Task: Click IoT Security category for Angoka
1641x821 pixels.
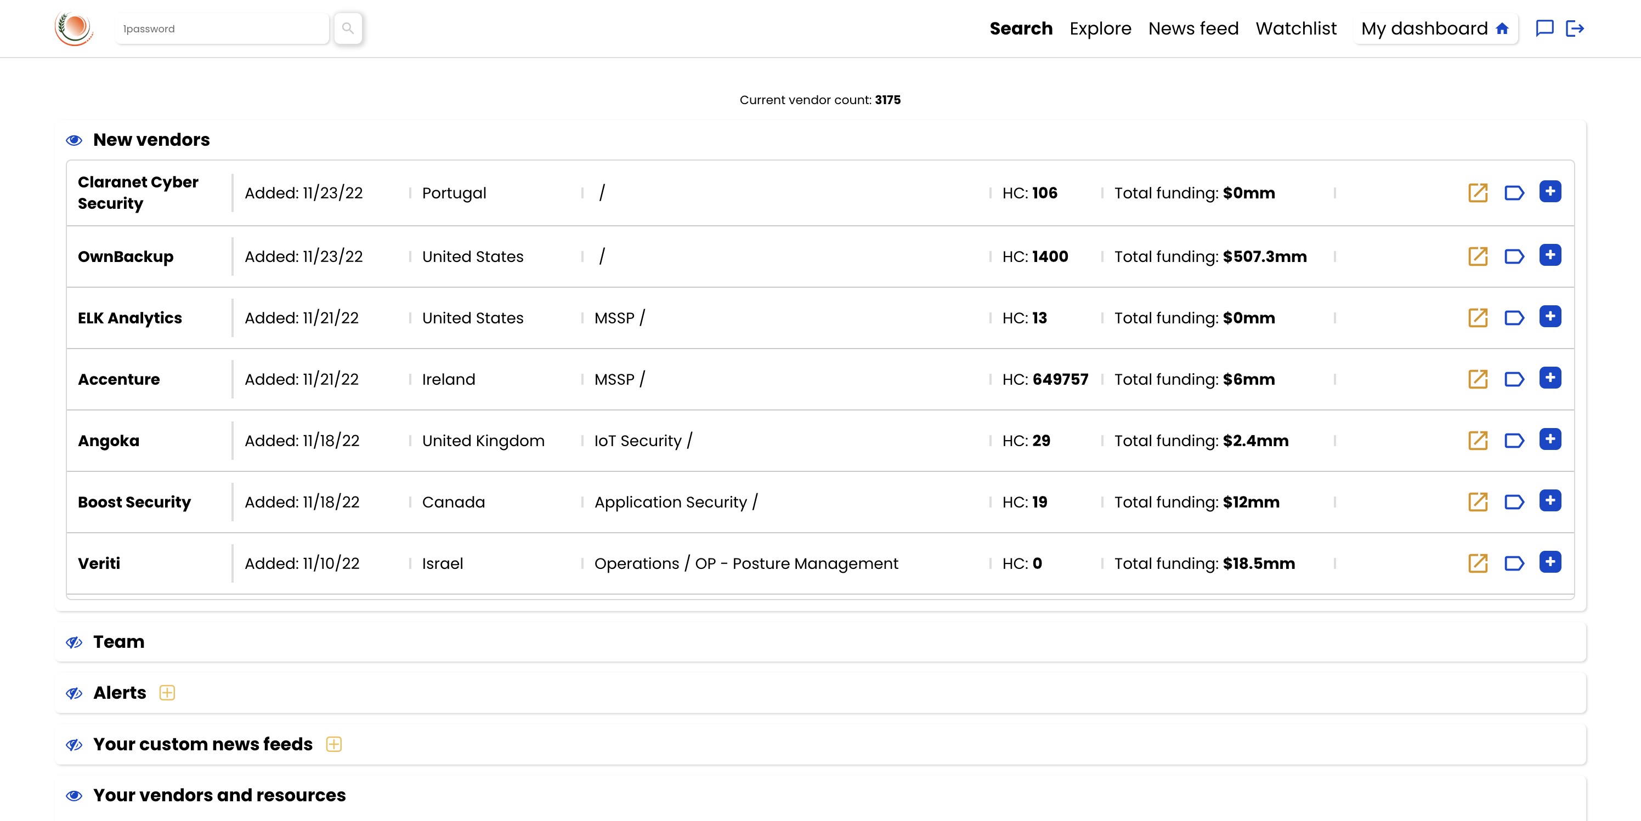Action: (x=638, y=441)
